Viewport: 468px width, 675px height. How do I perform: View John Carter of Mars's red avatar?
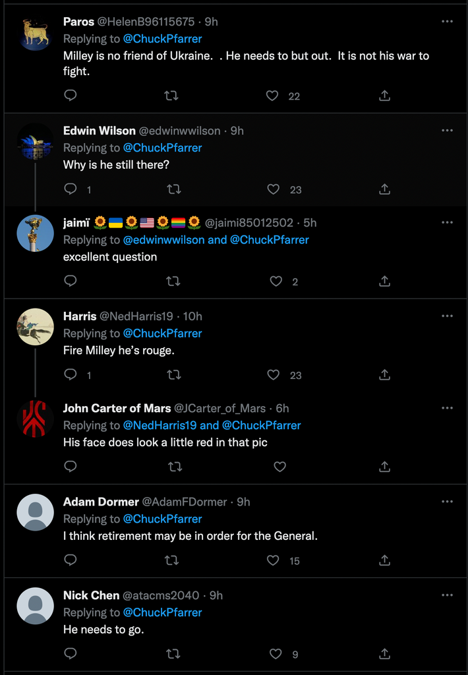pos(35,419)
